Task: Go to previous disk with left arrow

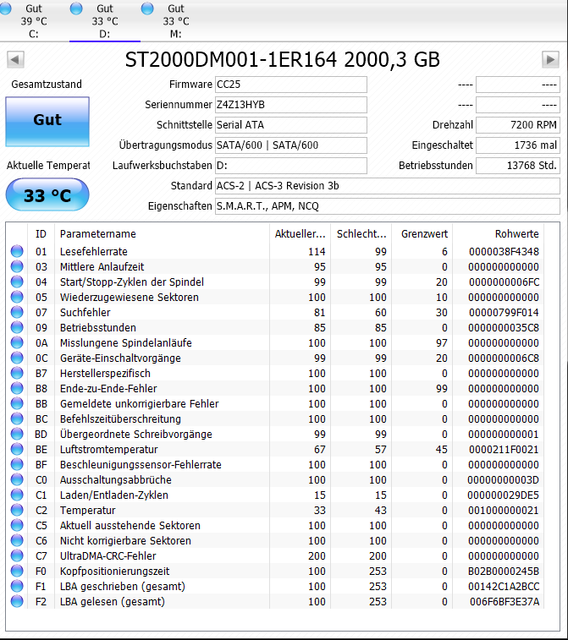Action: (x=15, y=59)
